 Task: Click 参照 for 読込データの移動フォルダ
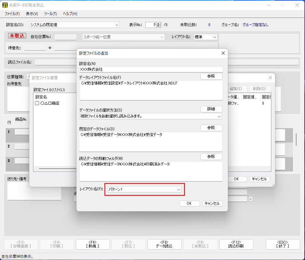tap(211, 157)
